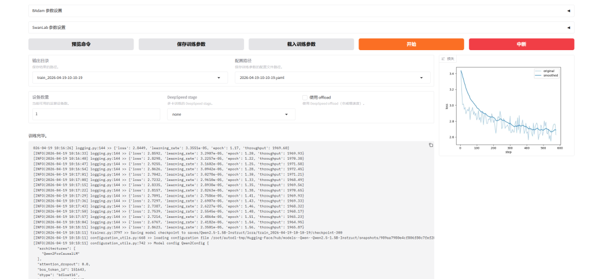Click log line with loss 2.6767

168,222
